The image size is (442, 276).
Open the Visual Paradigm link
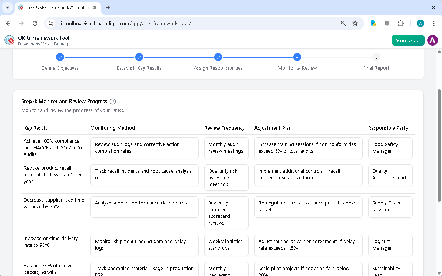tap(56, 44)
